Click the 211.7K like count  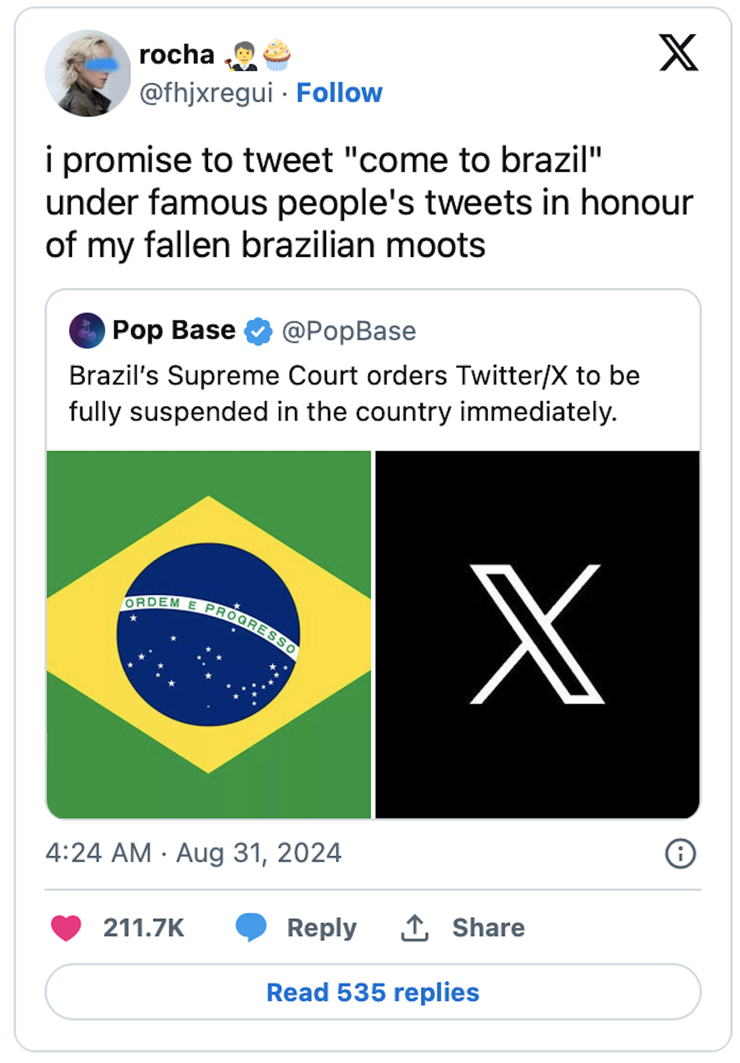[x=143, y=928]
